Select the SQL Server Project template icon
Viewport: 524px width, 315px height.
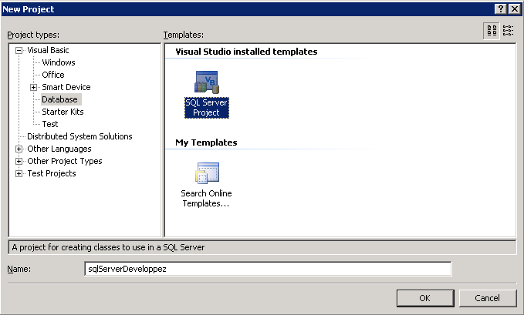tap(206, 82)
